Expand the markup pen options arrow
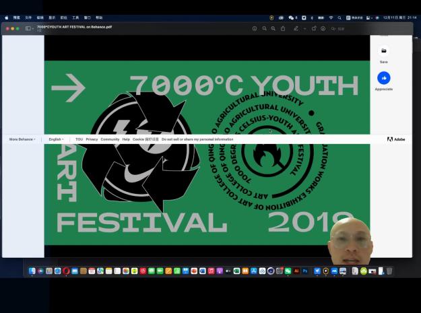This screenshot has height=313, width=421. coord(304,28)
